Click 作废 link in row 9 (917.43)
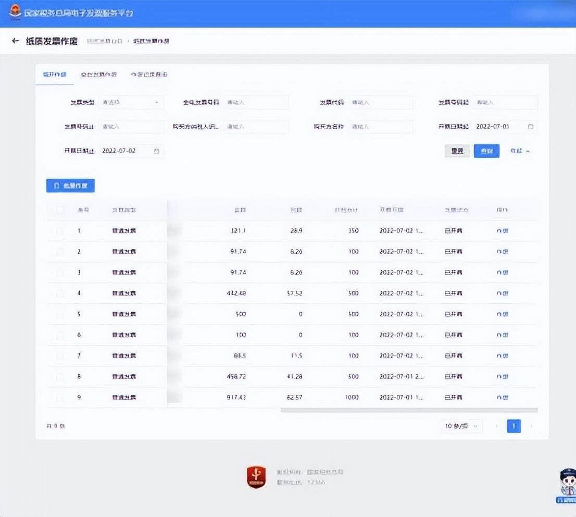576x517 pixels. coord(502,398)
